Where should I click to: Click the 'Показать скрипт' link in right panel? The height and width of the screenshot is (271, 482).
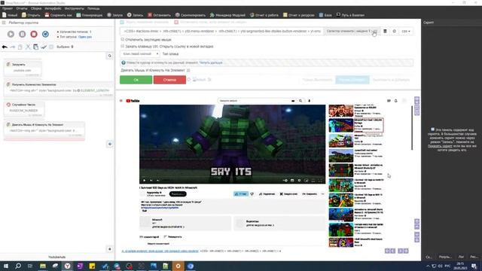click(440, 146)
